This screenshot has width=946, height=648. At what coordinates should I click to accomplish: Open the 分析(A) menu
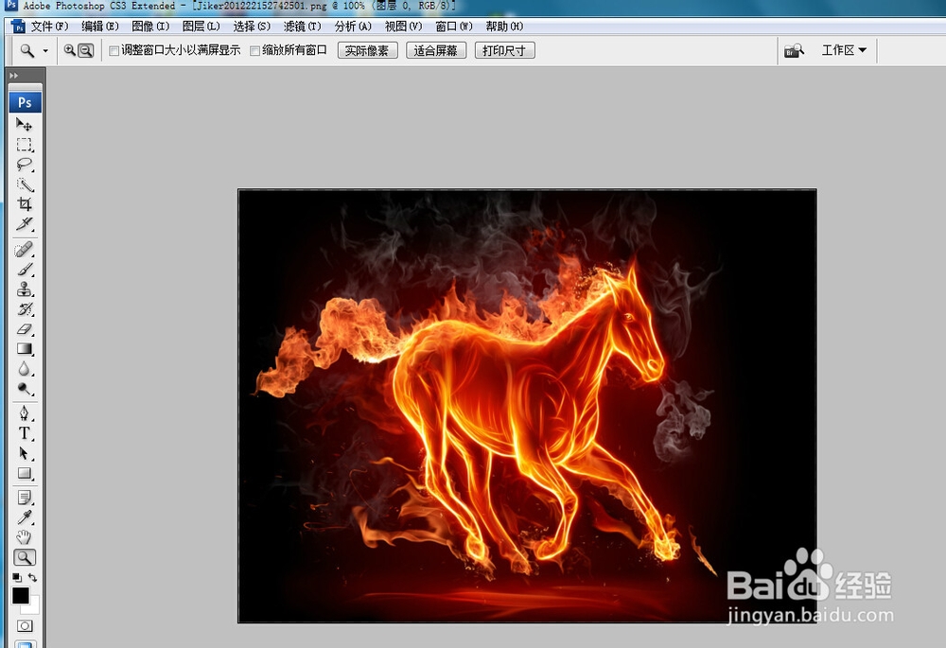point(353,26)
